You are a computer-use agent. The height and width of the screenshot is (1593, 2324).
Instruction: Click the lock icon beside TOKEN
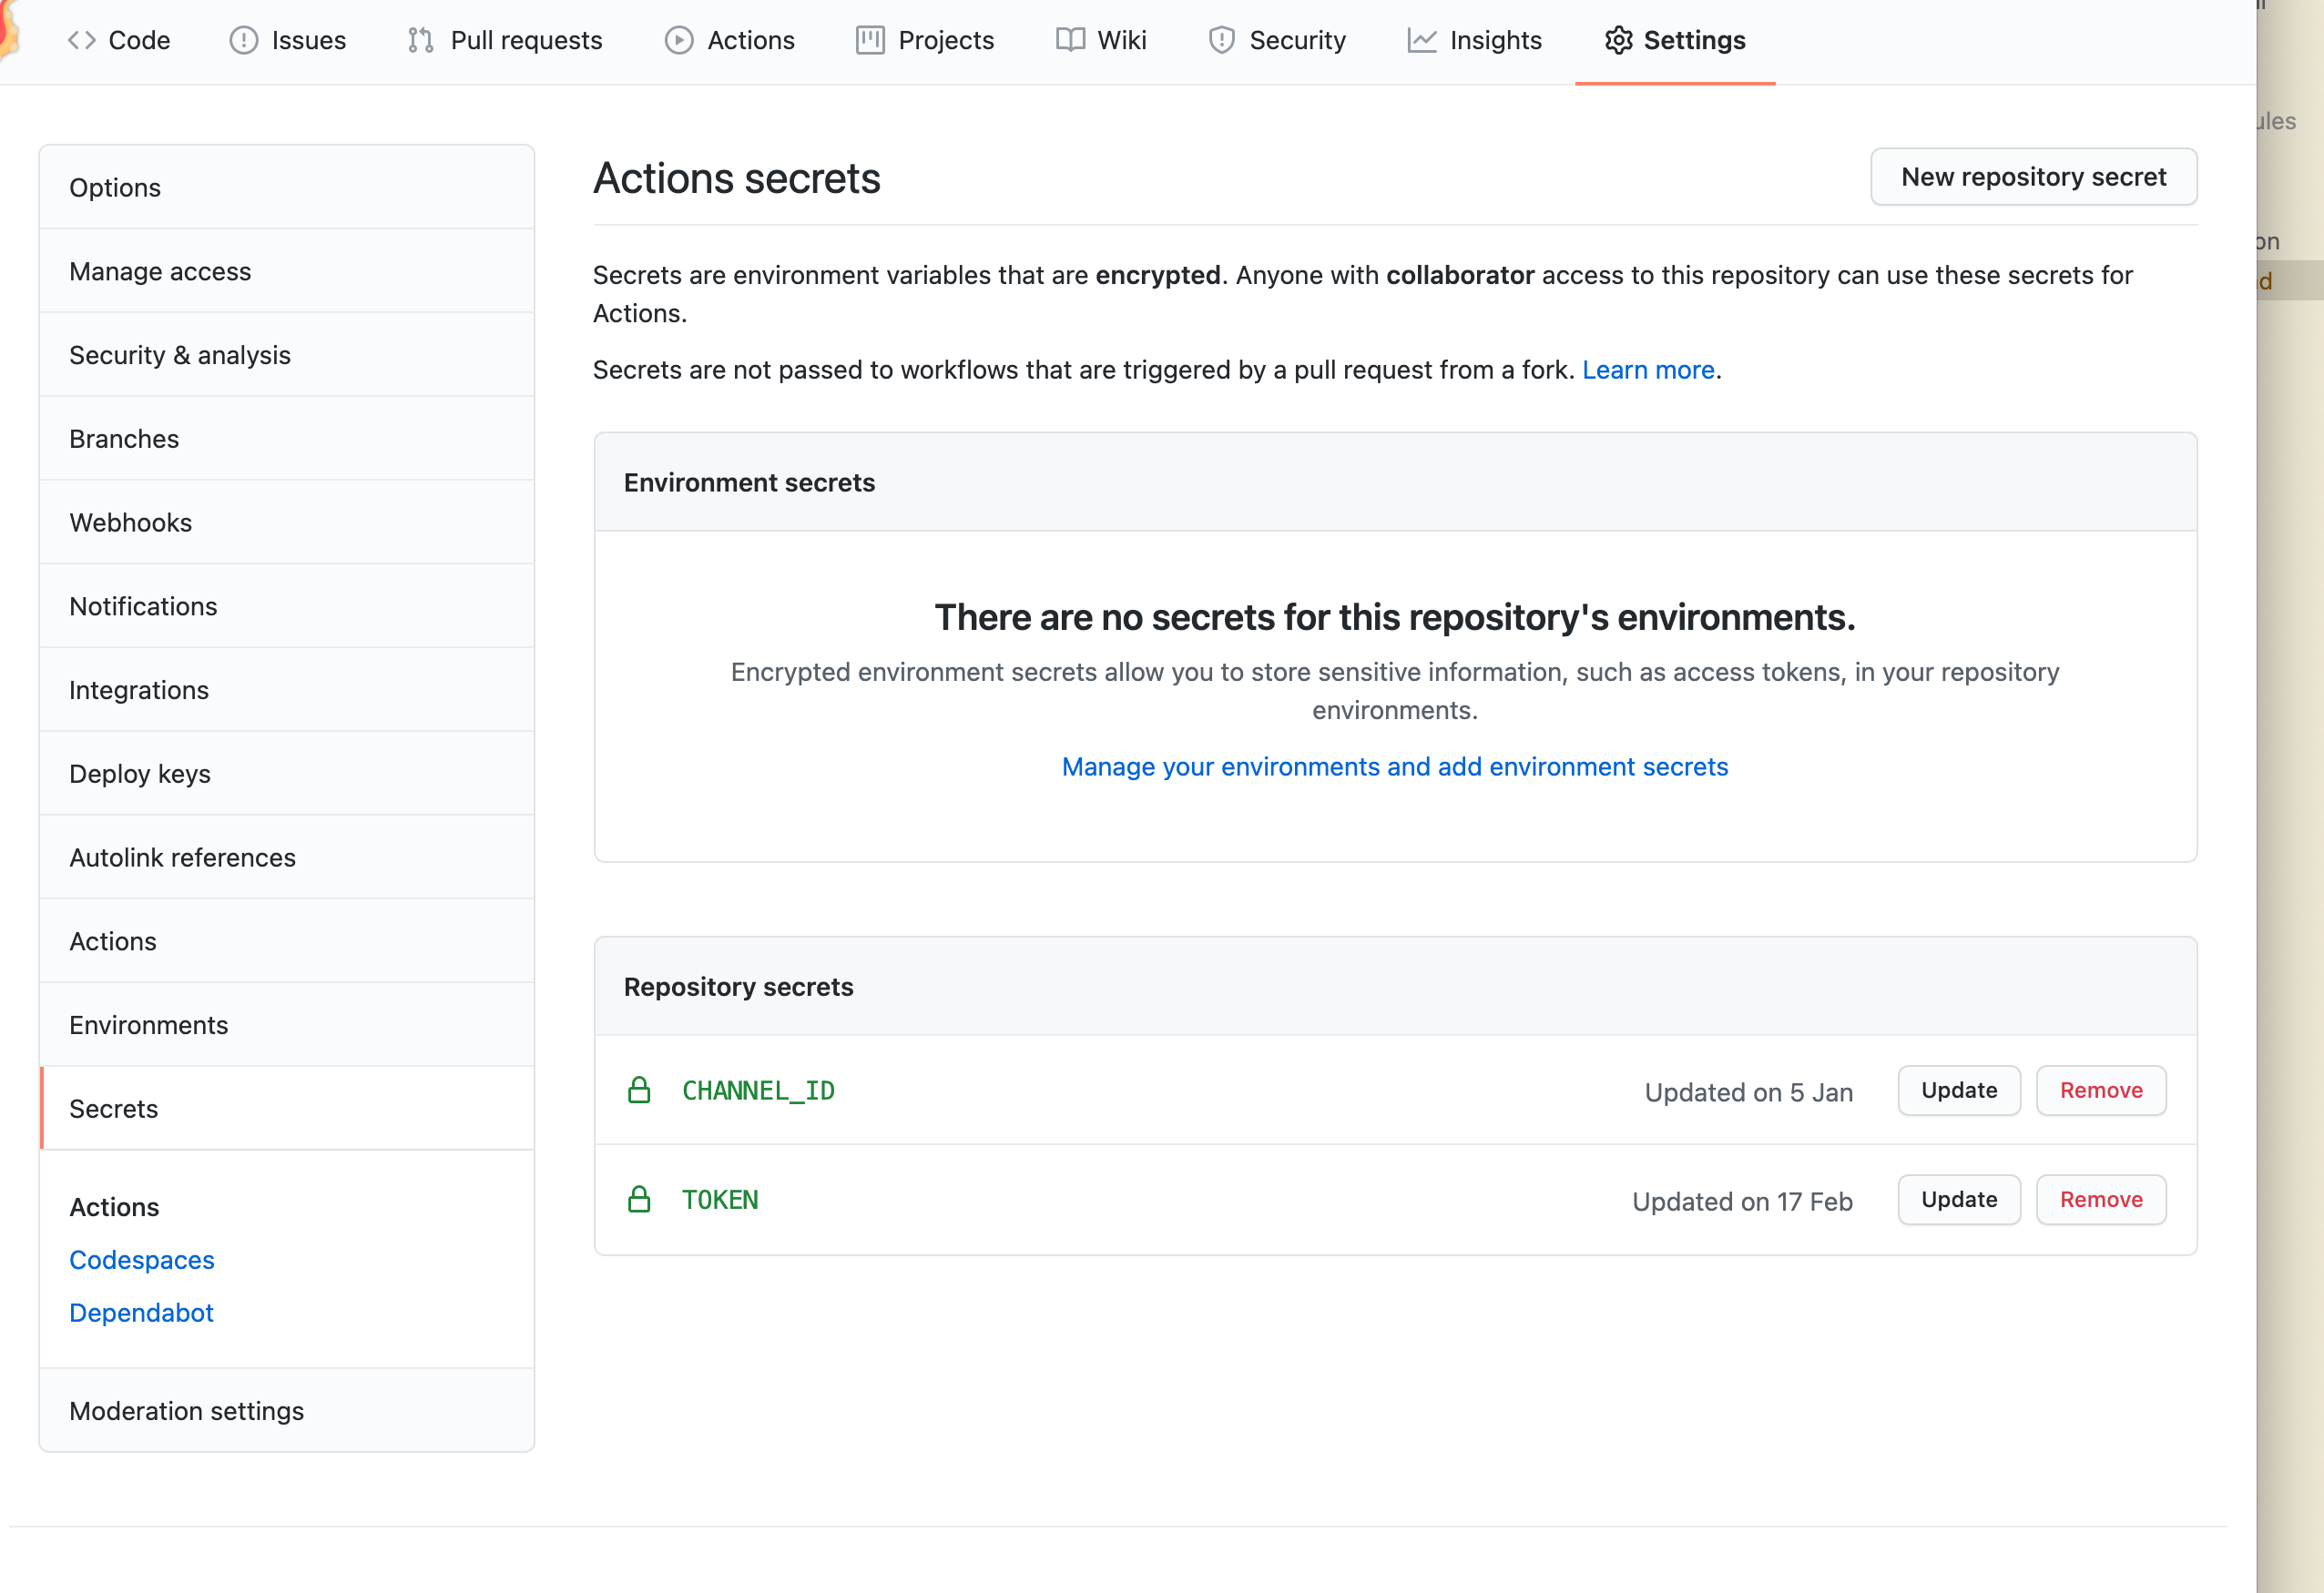pyautogui.click(x=639, y=1199)
